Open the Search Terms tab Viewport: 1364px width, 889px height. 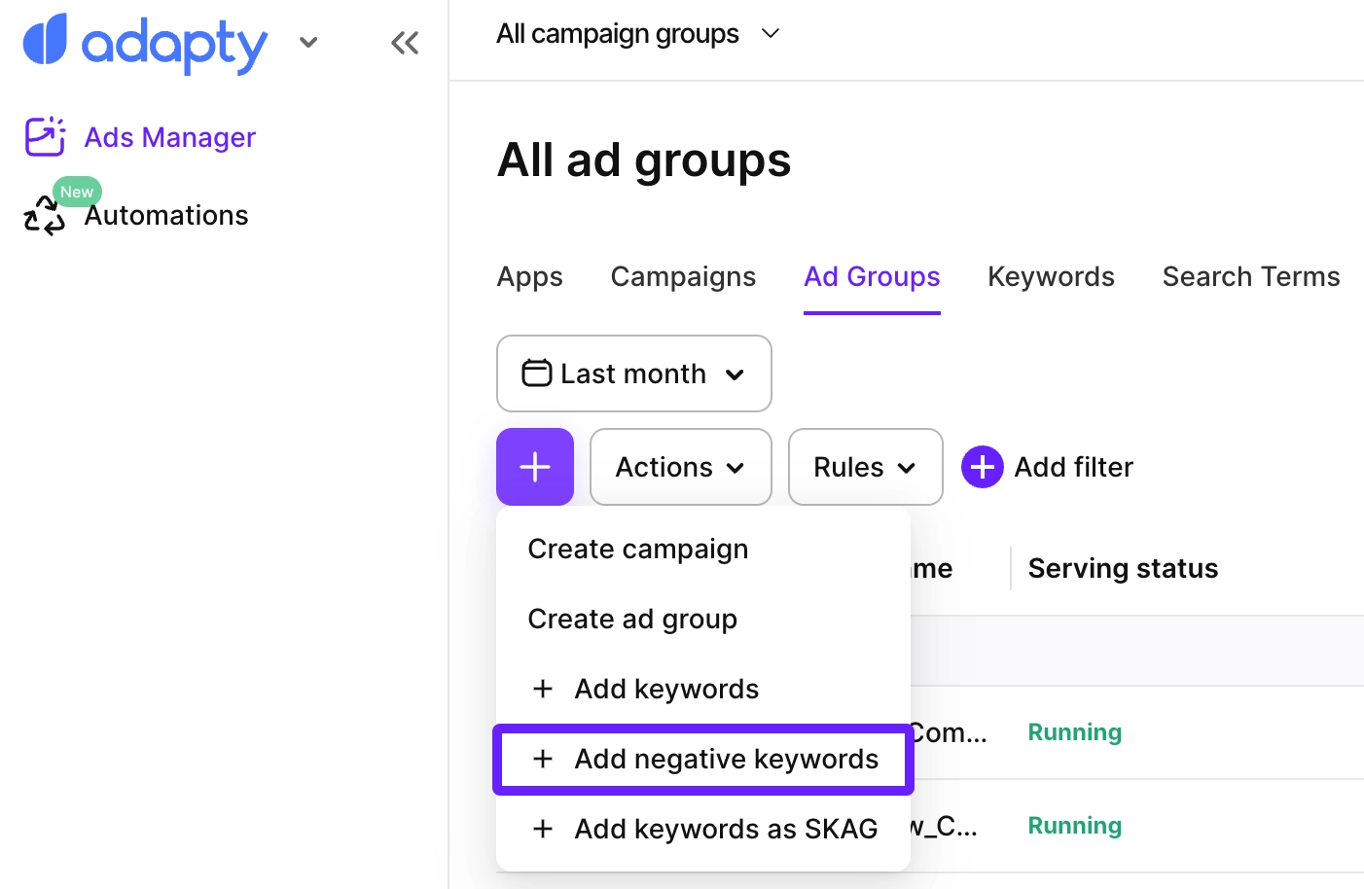[1251, 276]
